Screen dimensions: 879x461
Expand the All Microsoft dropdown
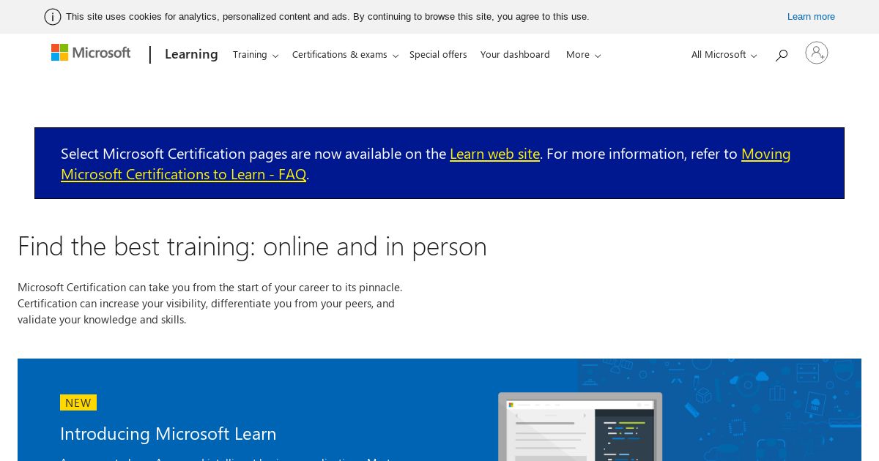724,55
